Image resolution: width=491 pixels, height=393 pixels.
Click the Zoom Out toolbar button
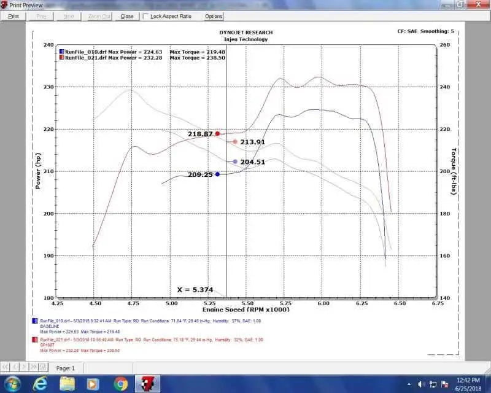point(98,17)
